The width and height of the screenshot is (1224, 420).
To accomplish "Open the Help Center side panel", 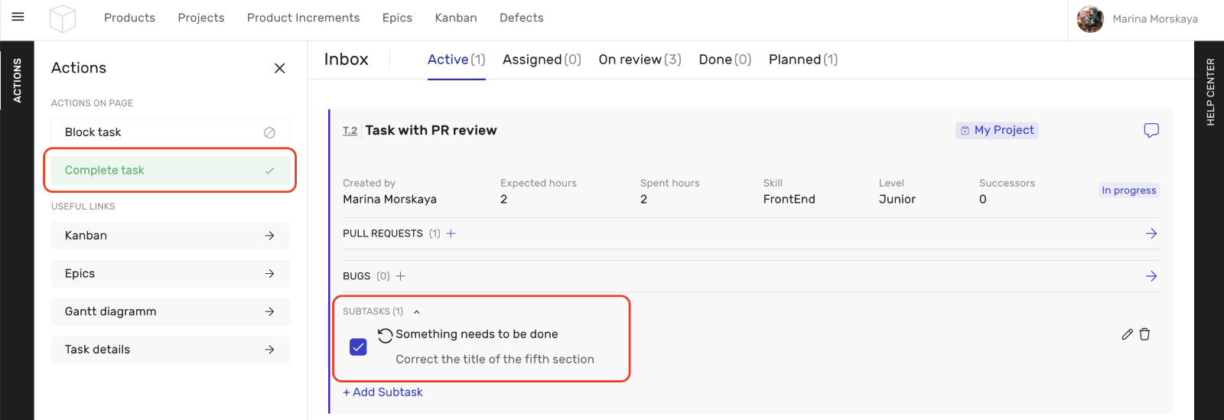I will point(1209,92).
